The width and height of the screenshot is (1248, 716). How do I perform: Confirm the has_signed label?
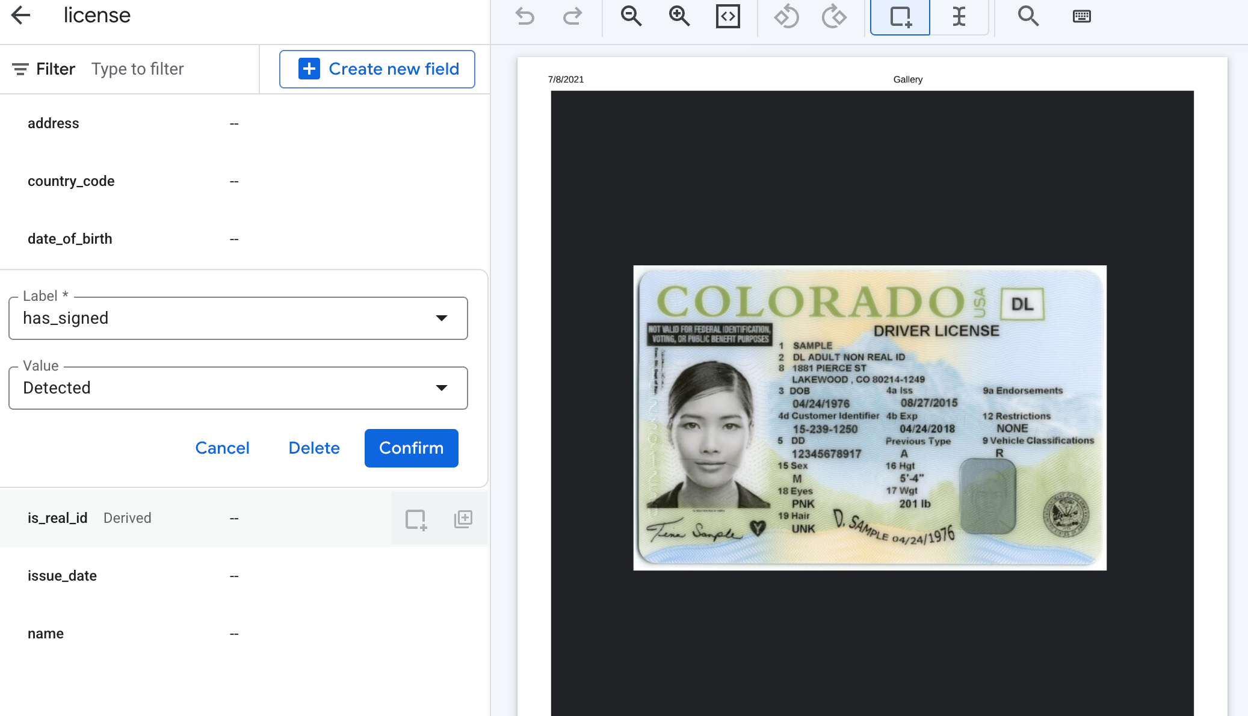411,448
